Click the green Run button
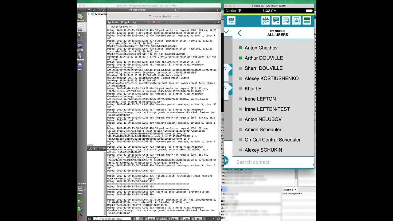Image resolution: width=393 pixels, height=221 pixels. [80, 202]
